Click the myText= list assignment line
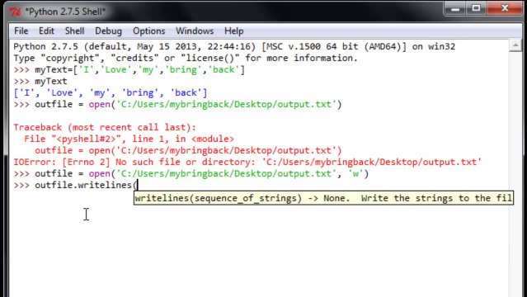 click(129, 69)
